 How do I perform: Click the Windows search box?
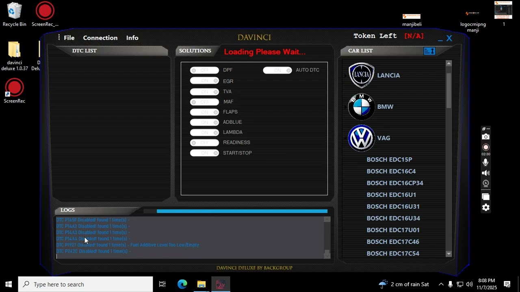point(85,284)
